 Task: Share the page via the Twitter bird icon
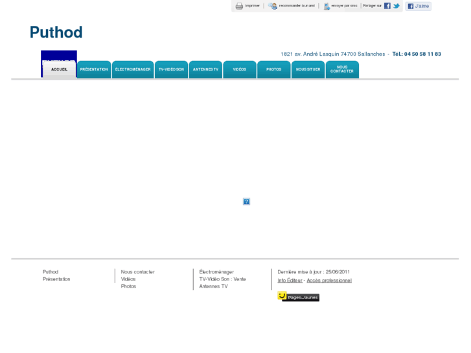[x=396, y=6]
